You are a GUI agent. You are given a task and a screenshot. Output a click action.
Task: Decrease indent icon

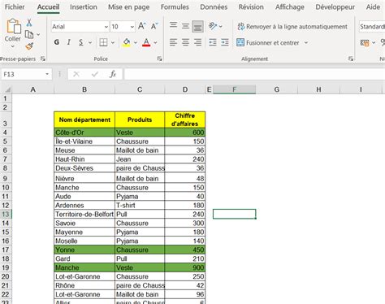coord(213,42)
